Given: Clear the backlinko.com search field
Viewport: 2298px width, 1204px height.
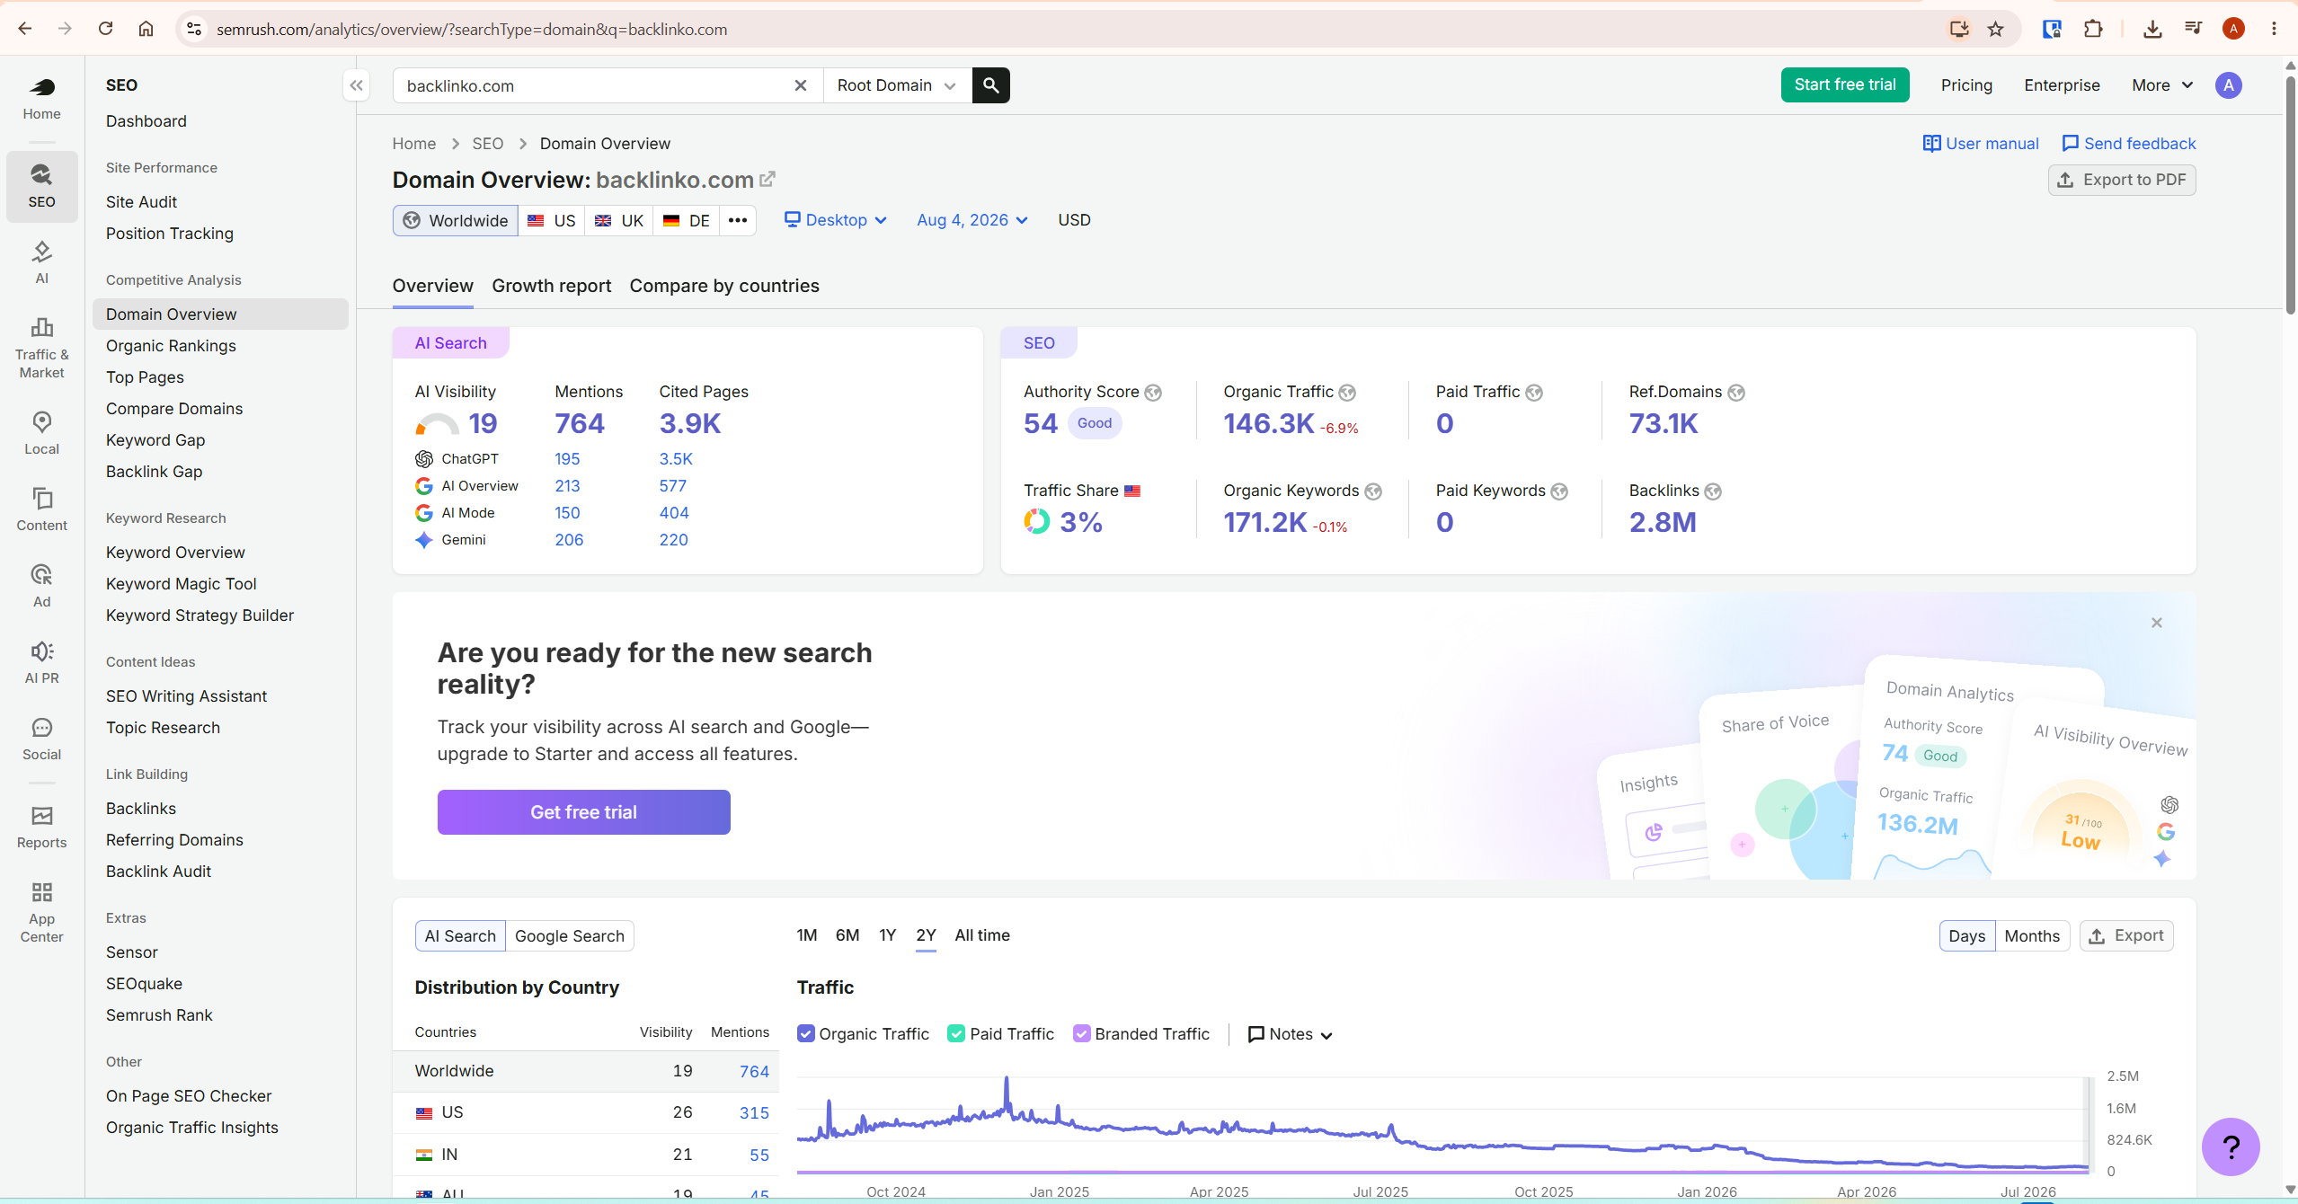Looking at the screenshot, I should (800, 85).
